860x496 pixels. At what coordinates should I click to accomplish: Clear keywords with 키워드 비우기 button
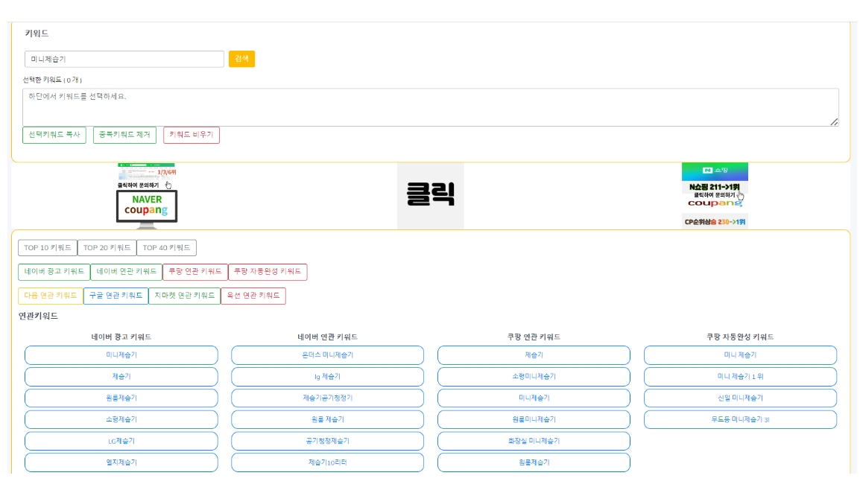tap(192, 135)
